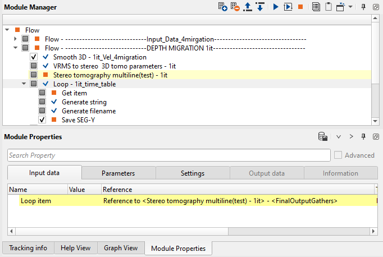Stop execution with orange square icon
Viewport: 383px width, 257px height.
tap(301, 7)
